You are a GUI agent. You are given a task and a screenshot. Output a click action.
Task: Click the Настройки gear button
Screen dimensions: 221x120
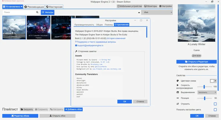pos(165,6)
